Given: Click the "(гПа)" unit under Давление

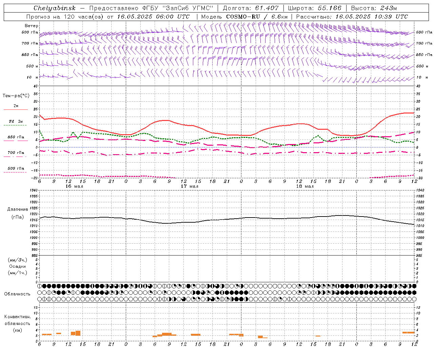Looking at the screenshot, I should click(18, 217).
